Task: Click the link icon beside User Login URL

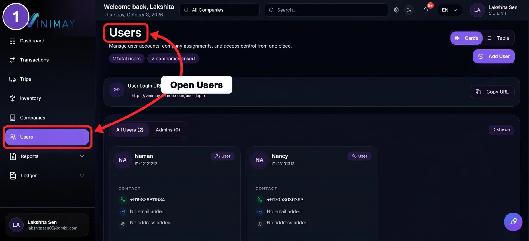Action: 117,90
